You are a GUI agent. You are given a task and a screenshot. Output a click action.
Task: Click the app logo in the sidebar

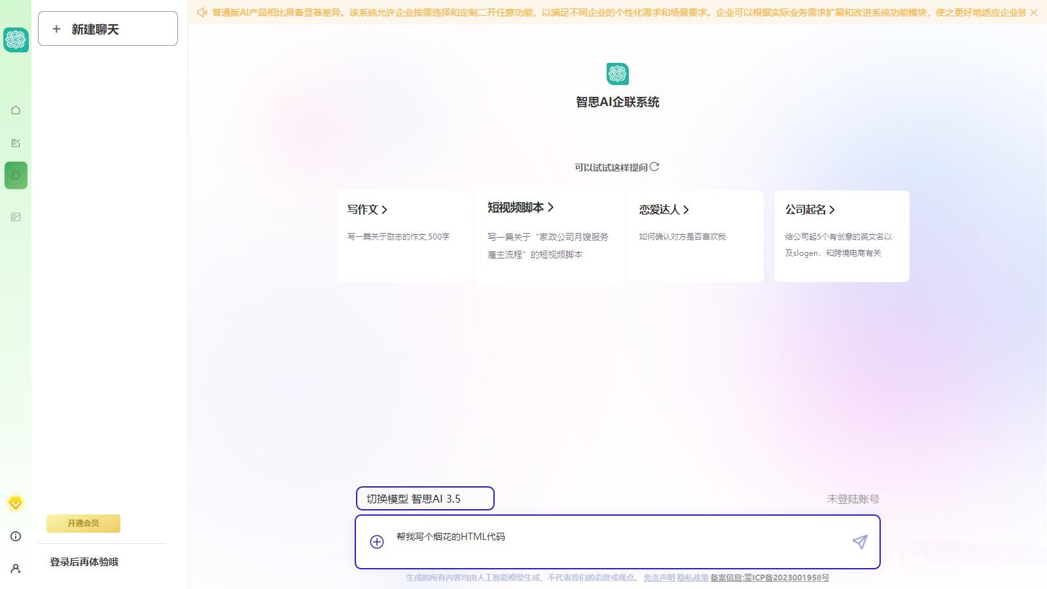[x=16, y=40]
